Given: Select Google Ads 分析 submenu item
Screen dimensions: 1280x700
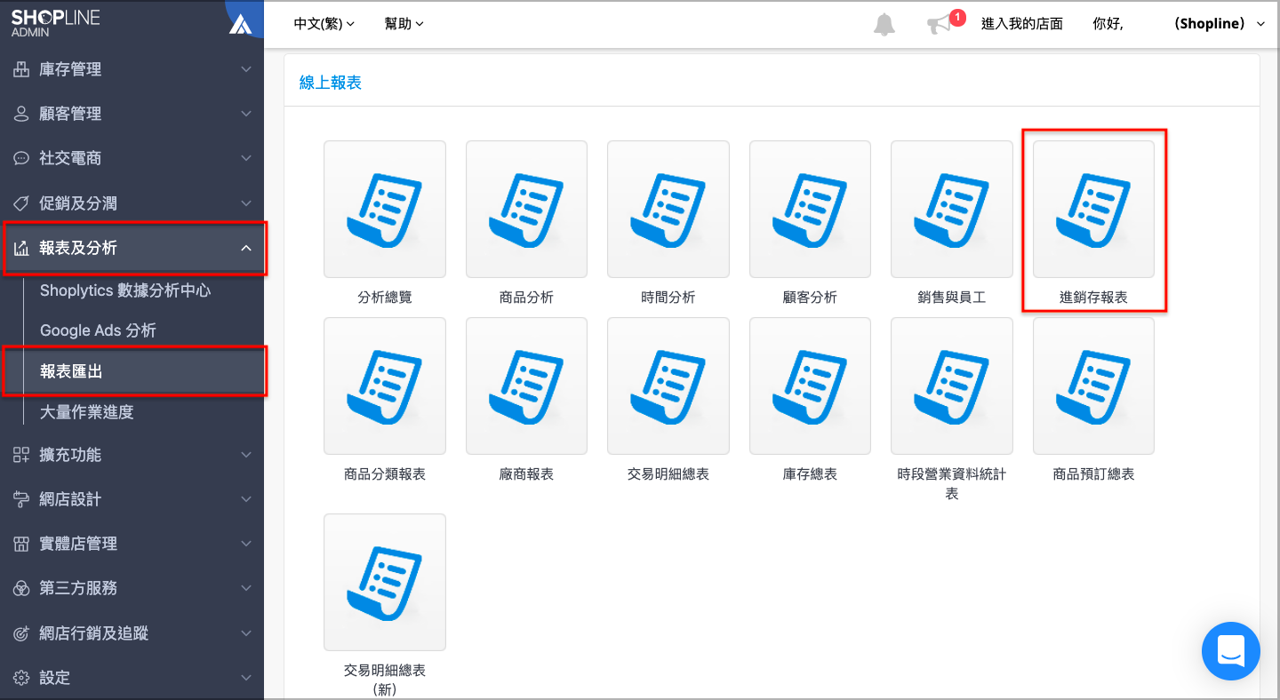Looking at the screenshot, I should 98,330.
